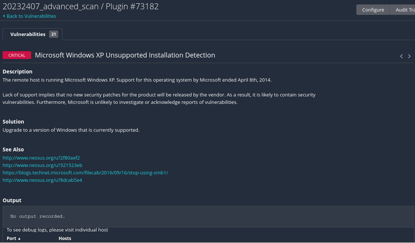
Task: Click the 'No output recorded.' output box
Action: (208, 216)
